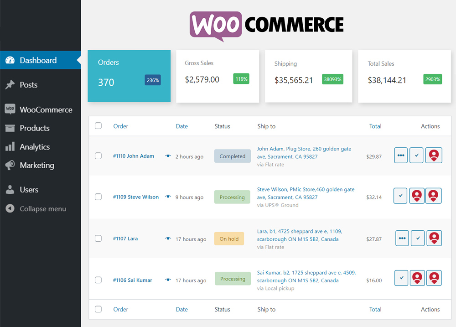Click the 'via UPS® Ground' shipping method text
The height and width of the screenshot is (327, 456).
pos(277,205)
